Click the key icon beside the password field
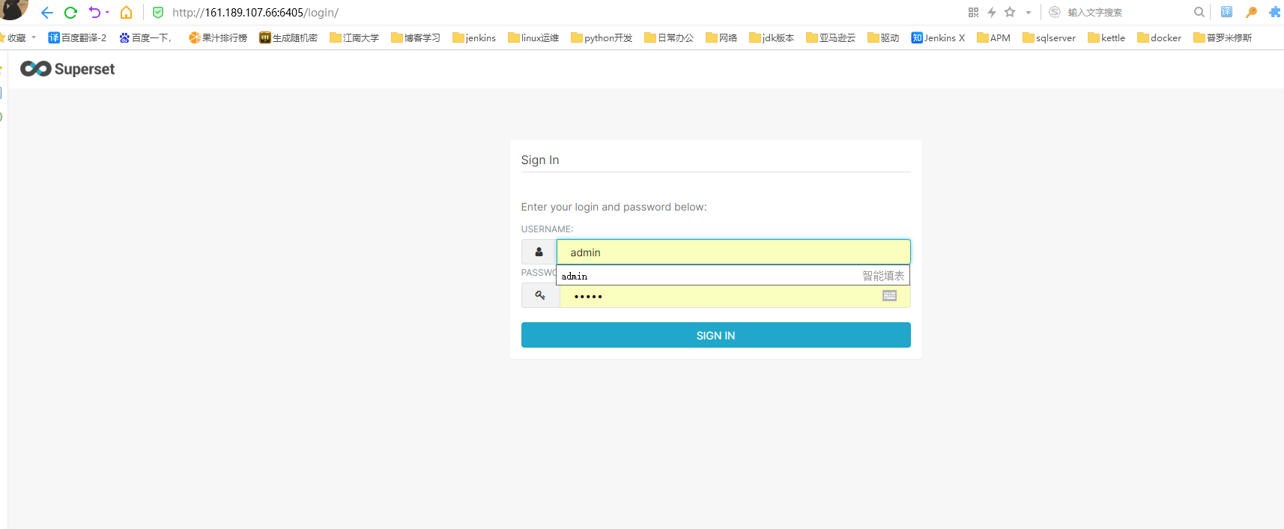 [540, 295]
